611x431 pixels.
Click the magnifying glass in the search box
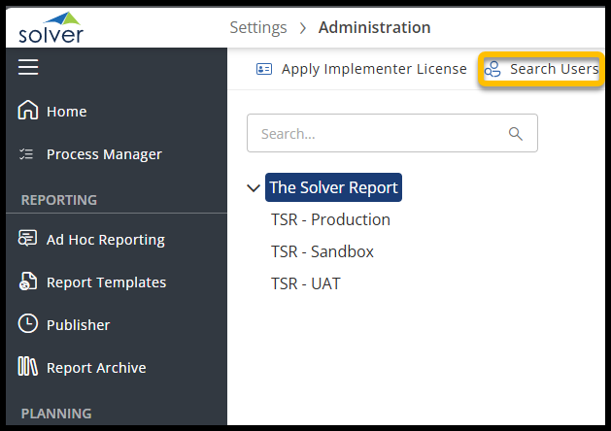click(516, 134)
